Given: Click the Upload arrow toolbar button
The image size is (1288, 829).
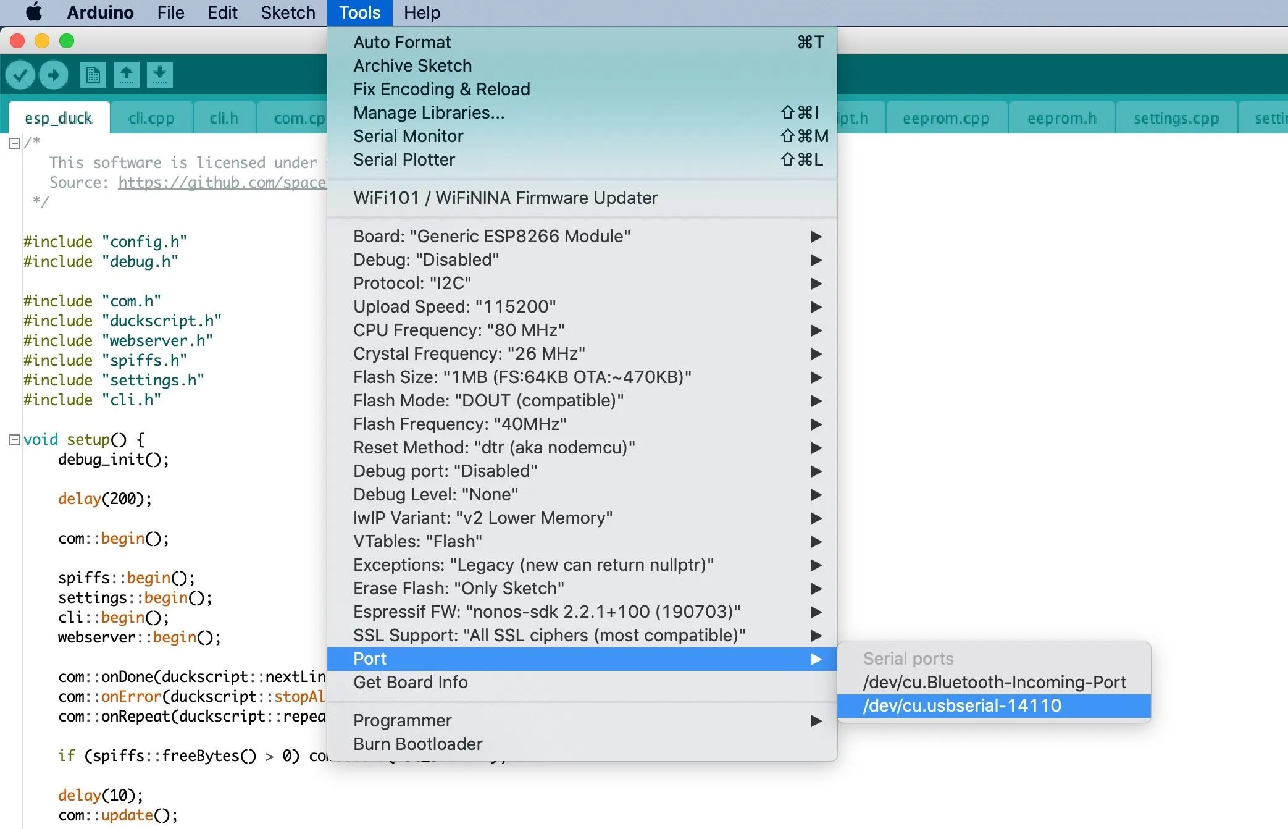Looking at the screenshot, I should pyautogui.click(x=54, y=75).
